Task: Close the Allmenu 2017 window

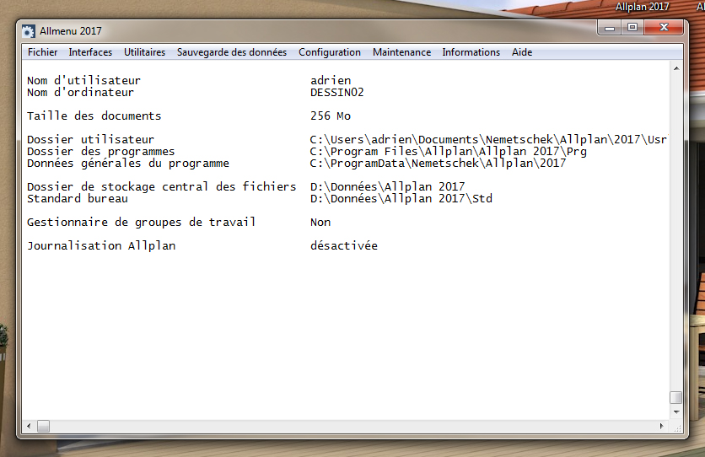Action: tap(664, 28)
